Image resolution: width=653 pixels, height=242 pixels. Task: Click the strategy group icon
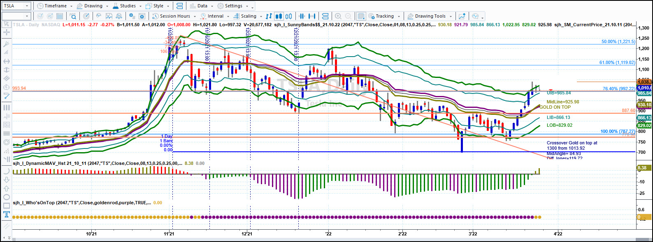click(119, 16)
